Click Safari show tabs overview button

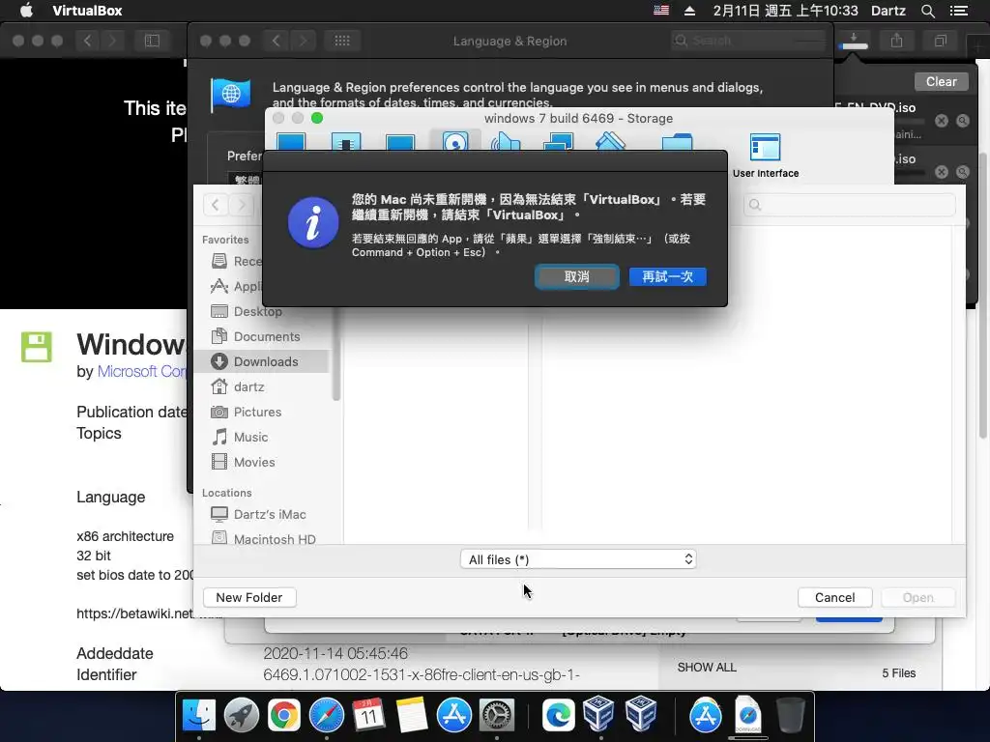(940, 41)
